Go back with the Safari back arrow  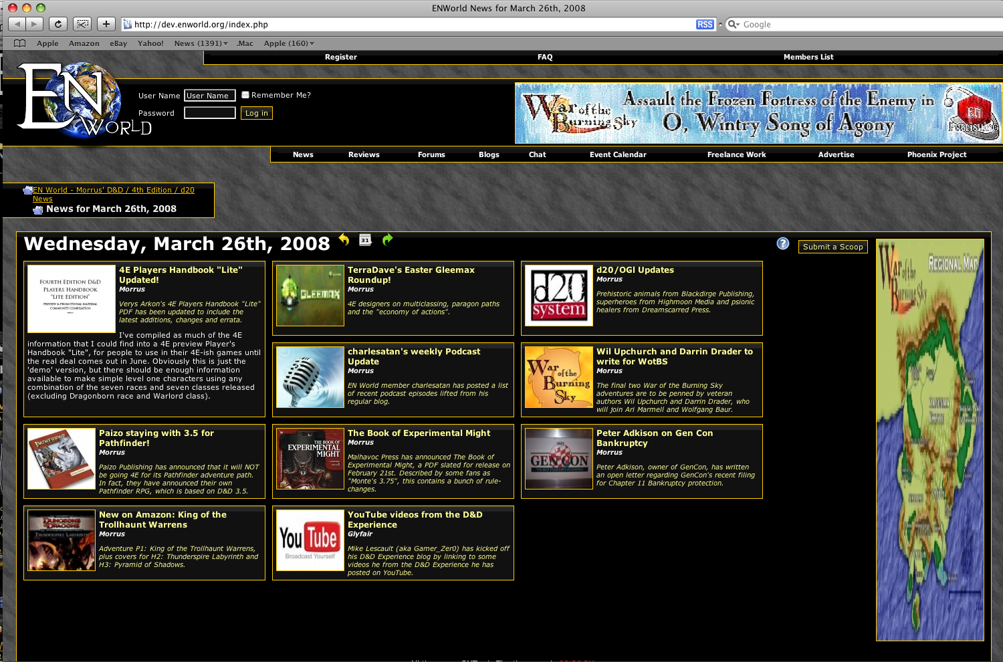(x=17, y=24)
